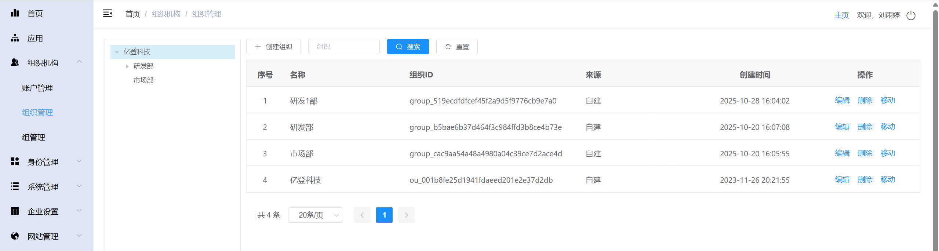Click the 创建组织 button
The image size is (939, 251).
[273, 47]
